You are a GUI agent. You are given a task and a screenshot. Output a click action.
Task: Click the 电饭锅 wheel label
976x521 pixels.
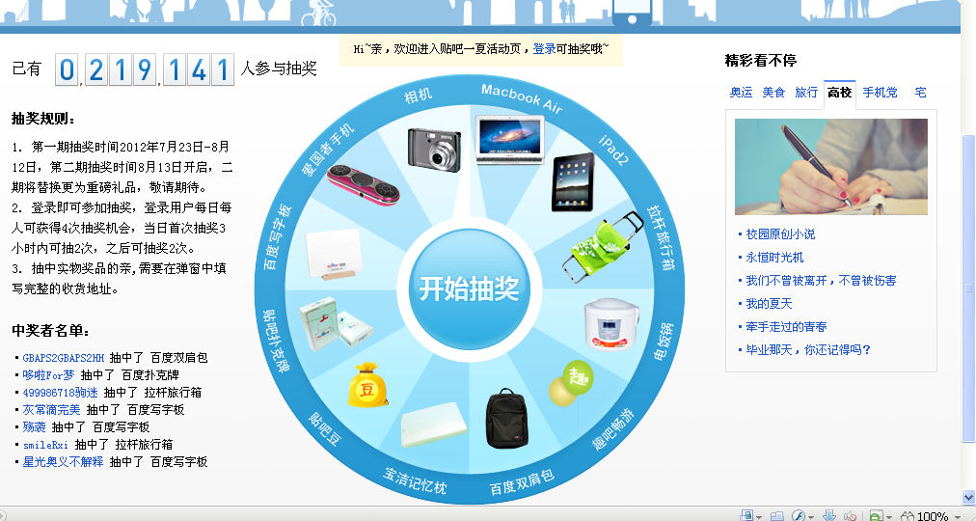coord(664,342)
